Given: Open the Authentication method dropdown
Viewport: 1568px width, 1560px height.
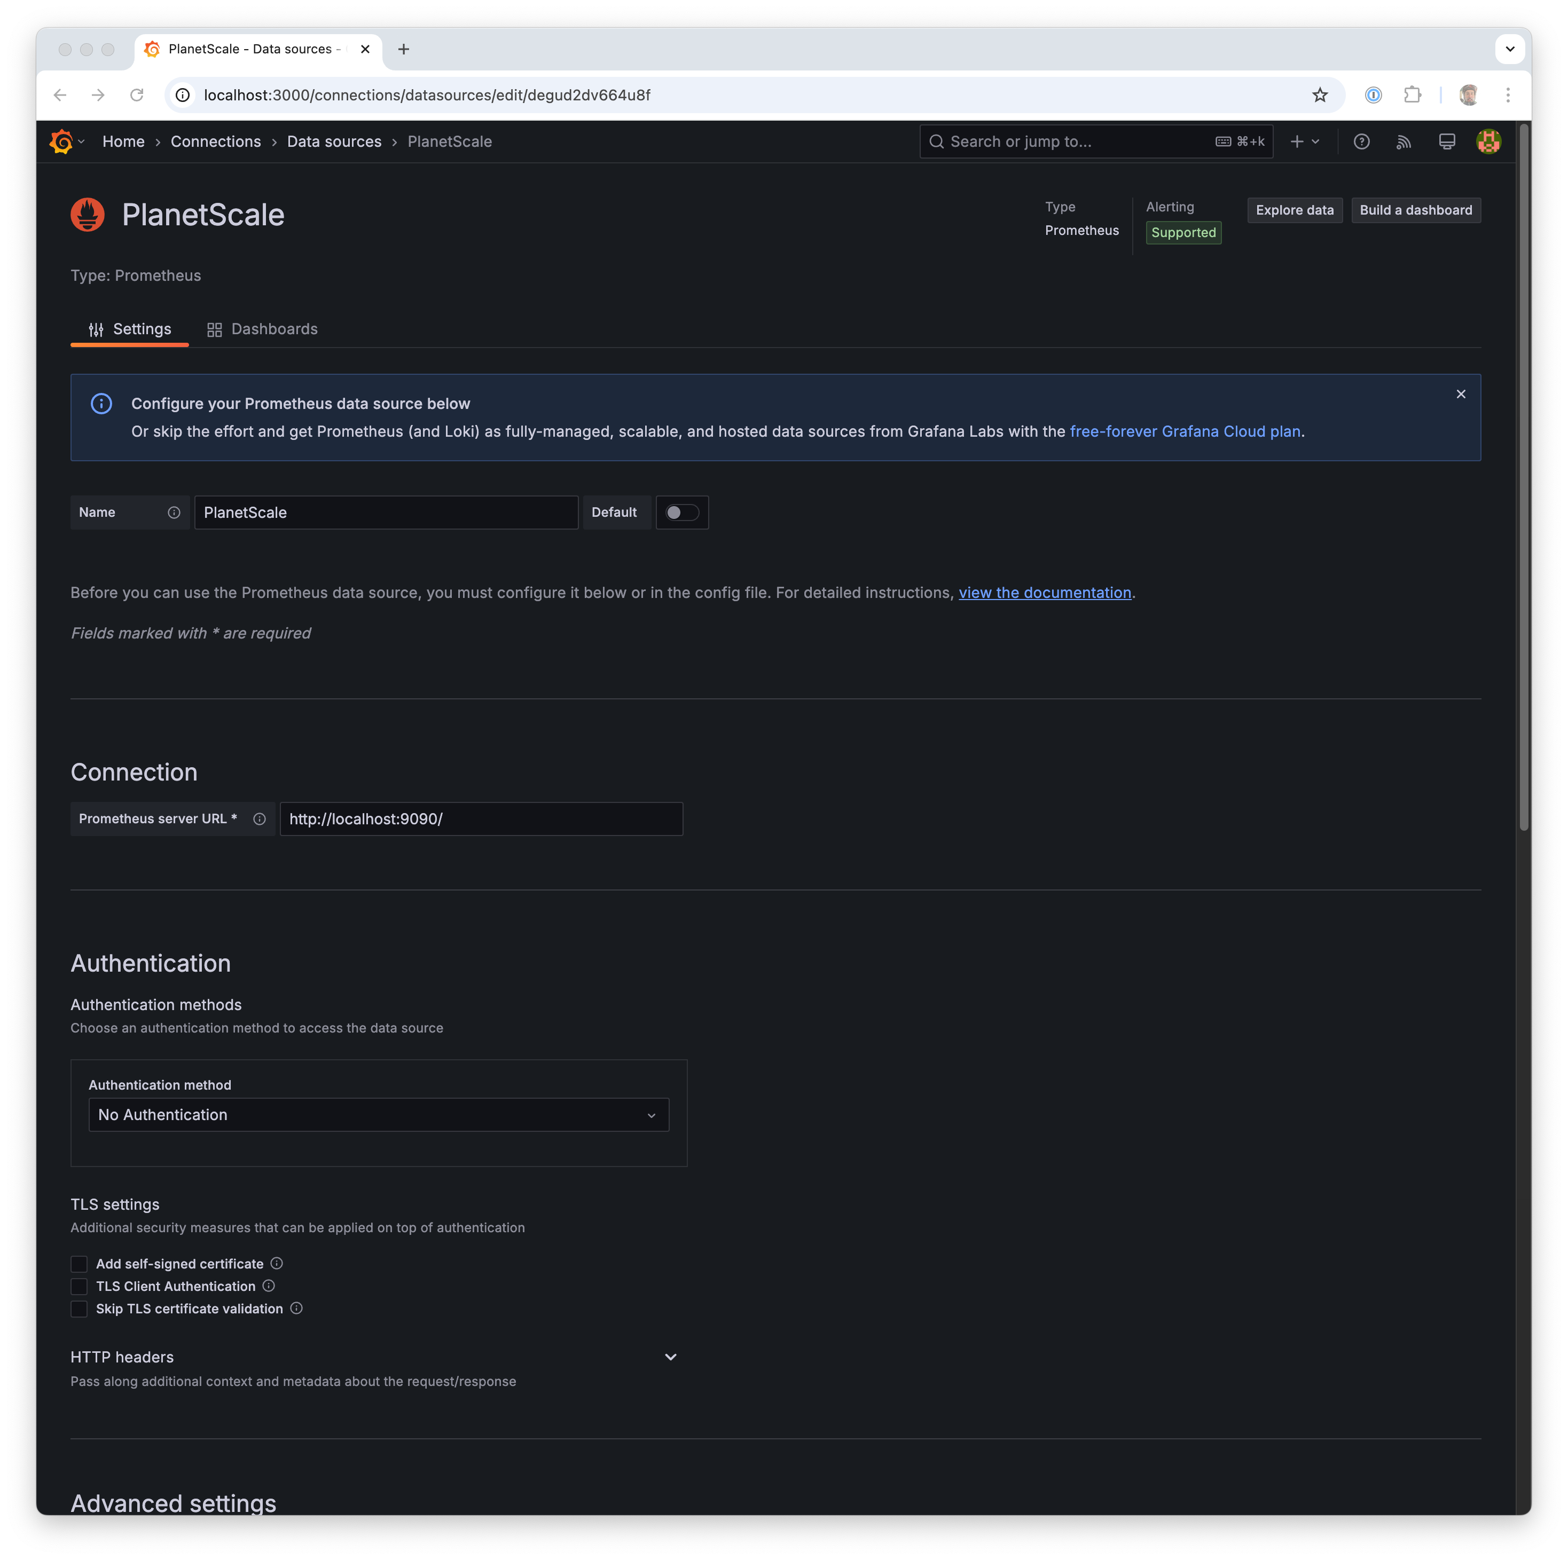Looking at the screenshot, I should [378, 1115].
